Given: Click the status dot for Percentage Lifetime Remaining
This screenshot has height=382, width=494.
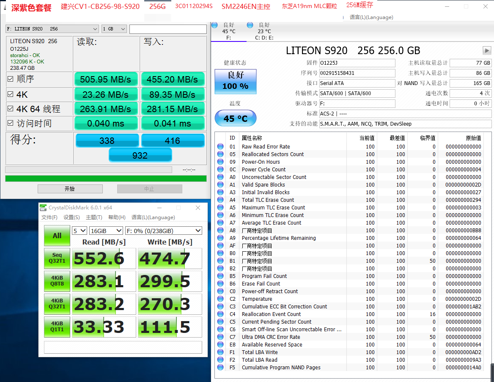Looking at the screenshot, I should pos(220,238).
